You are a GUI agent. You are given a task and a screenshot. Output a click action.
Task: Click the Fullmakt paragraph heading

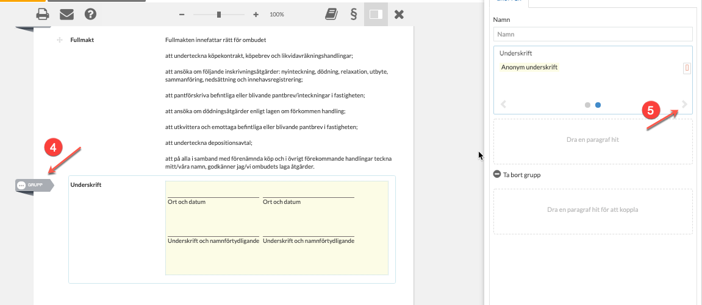[82, 40]
